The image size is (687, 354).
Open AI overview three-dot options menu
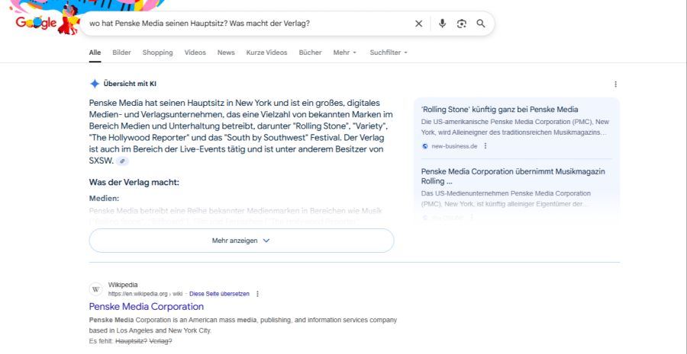615,84
